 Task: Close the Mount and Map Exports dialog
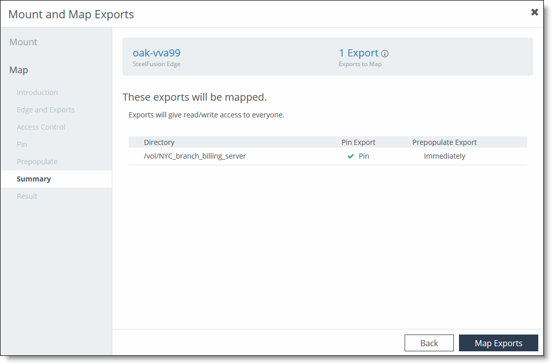(x=534, y=12)
